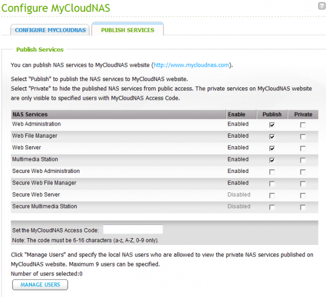326x297 pixels.
Task: Click the Private column header
Action: [303, 114]
